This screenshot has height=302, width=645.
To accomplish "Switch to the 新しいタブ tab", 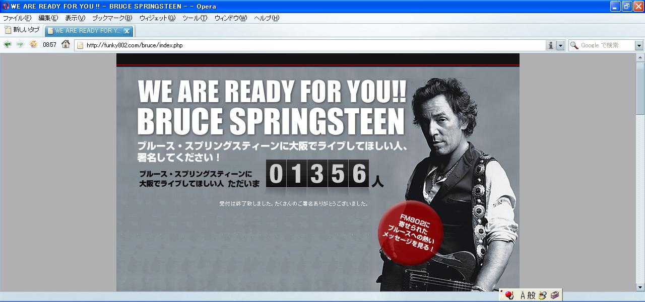I will 22,30.
